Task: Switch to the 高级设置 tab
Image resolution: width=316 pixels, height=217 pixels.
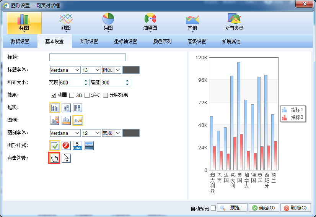Action: (197, 41)
